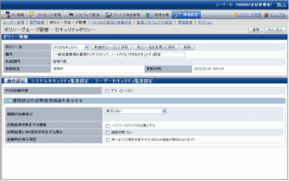Go to 部門管理 submenu link
Screen dimensions: 289x181
click(37, 22)
